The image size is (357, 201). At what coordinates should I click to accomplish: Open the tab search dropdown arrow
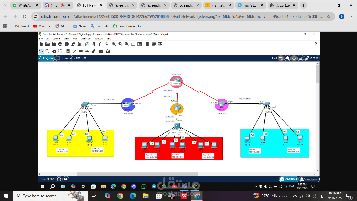pyautogui.click(x=5, y=5)
